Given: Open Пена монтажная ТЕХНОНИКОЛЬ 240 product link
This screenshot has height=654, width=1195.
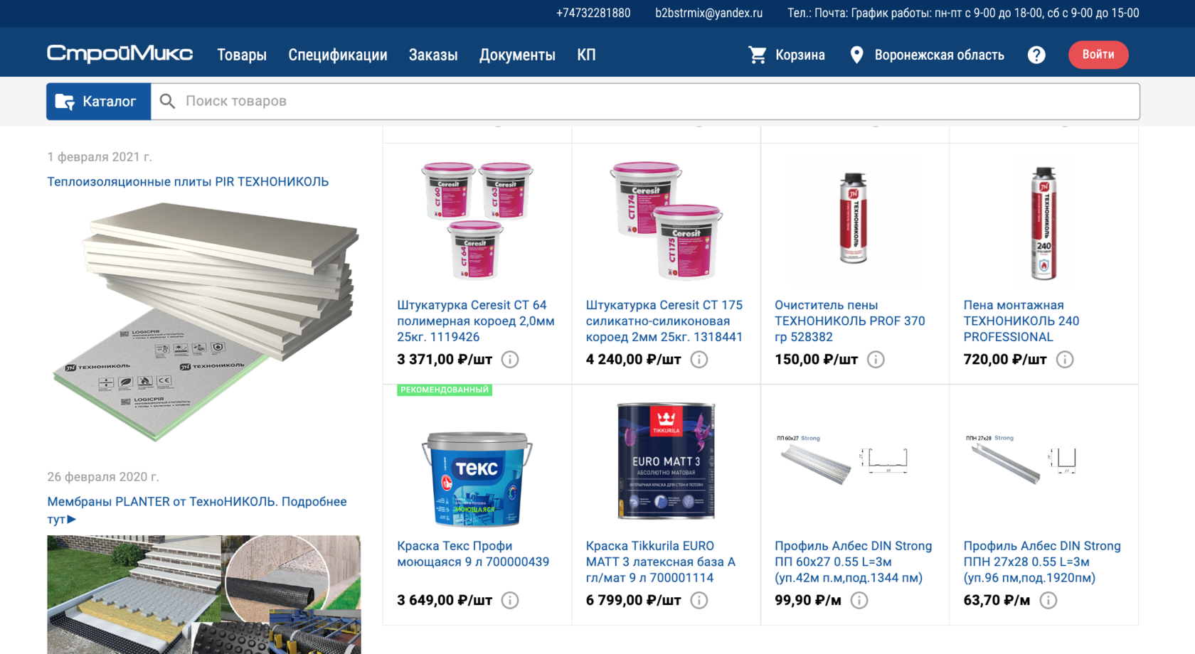Looking at the screenshot, I should [x=1021, y=321].
